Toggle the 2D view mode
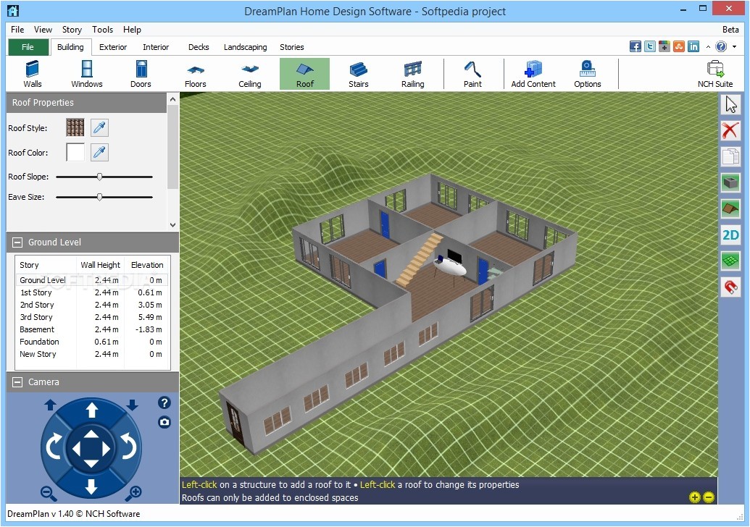The width and height of the screenshot is (750, 527). (x=730, y=235)
